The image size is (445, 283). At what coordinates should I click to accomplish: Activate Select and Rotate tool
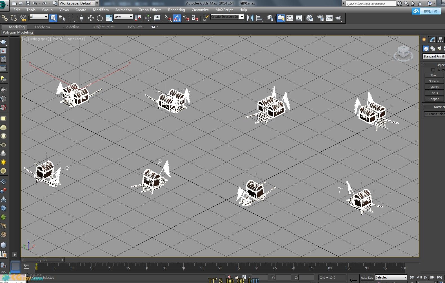tap(100, 18)
